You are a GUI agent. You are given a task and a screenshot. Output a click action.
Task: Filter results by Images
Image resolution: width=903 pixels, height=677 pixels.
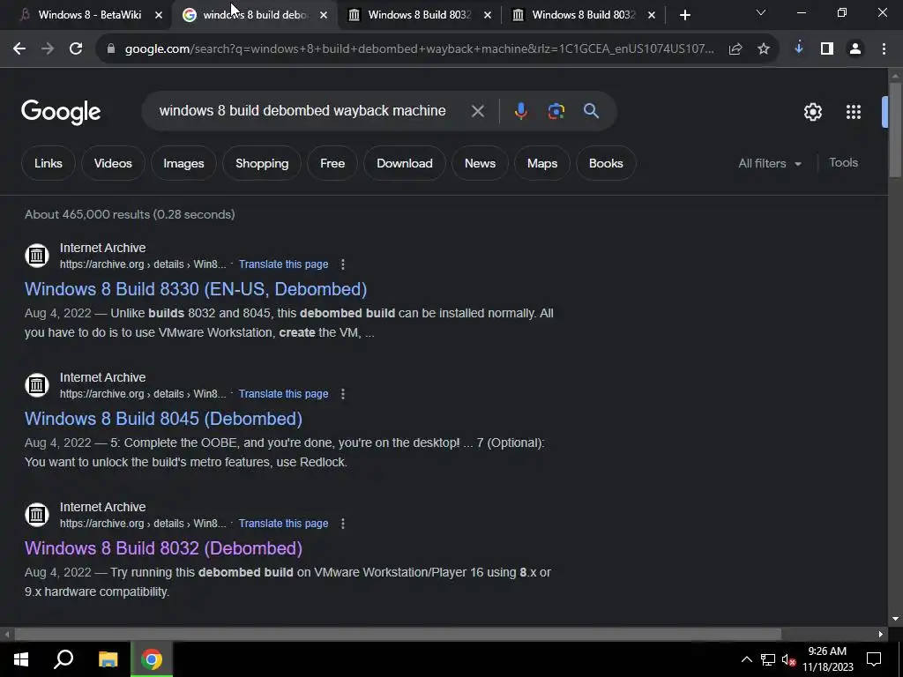coord(183,163)
